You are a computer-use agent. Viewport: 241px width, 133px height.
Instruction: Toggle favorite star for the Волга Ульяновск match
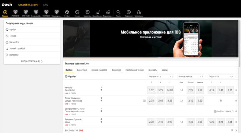(236, 101)
